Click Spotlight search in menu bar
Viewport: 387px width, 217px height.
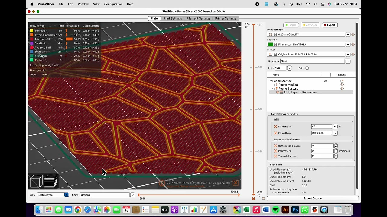(315, 4)
